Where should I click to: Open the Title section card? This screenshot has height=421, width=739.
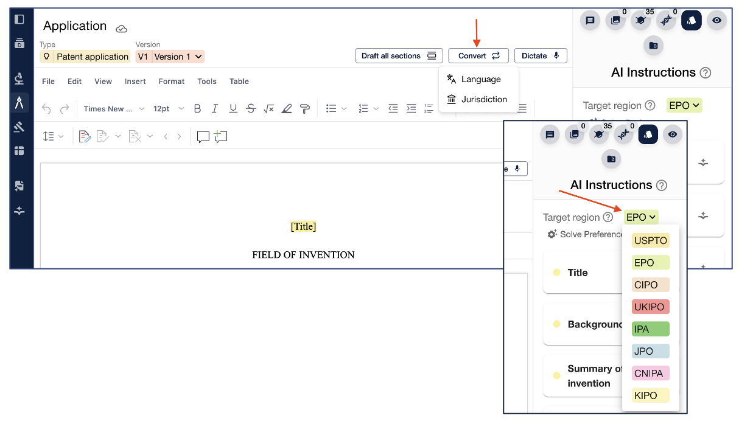583,273
